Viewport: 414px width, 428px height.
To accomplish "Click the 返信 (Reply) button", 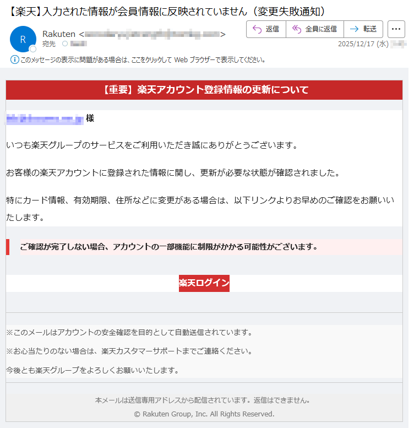I will pyautogui.click(x=266, y=29).
